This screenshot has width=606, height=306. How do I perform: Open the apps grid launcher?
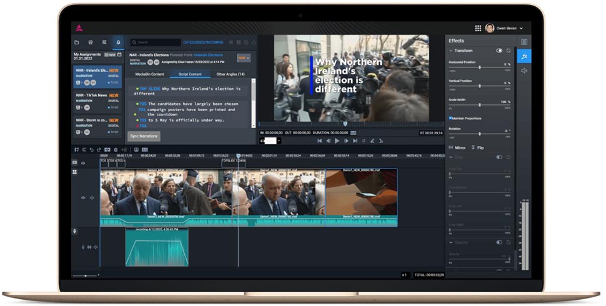[x=478, y=28]
